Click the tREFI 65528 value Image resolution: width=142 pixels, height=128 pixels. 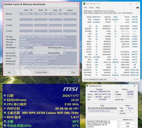point(115,60)
